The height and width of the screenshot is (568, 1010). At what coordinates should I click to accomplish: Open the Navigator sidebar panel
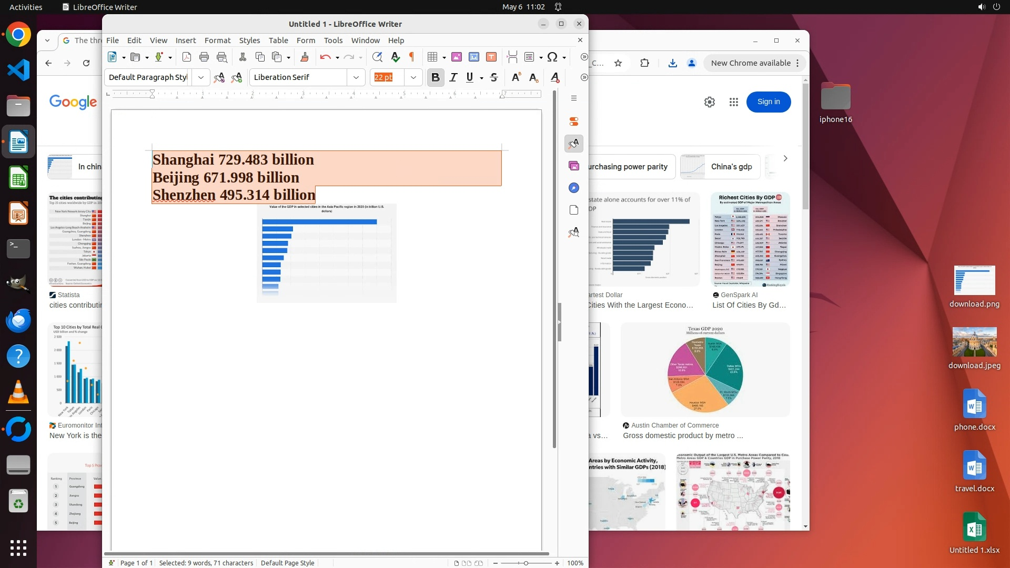click(574, 188)
